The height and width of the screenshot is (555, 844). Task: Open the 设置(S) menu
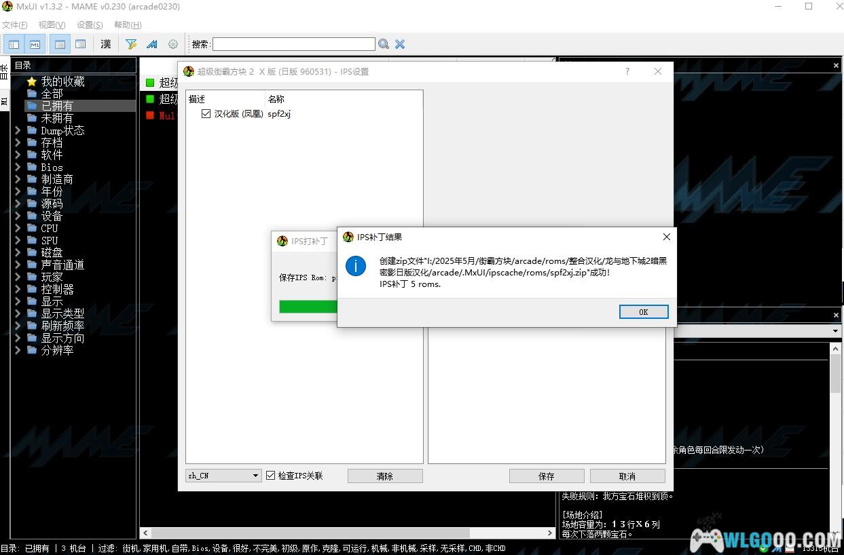click(x=90, y=25)
